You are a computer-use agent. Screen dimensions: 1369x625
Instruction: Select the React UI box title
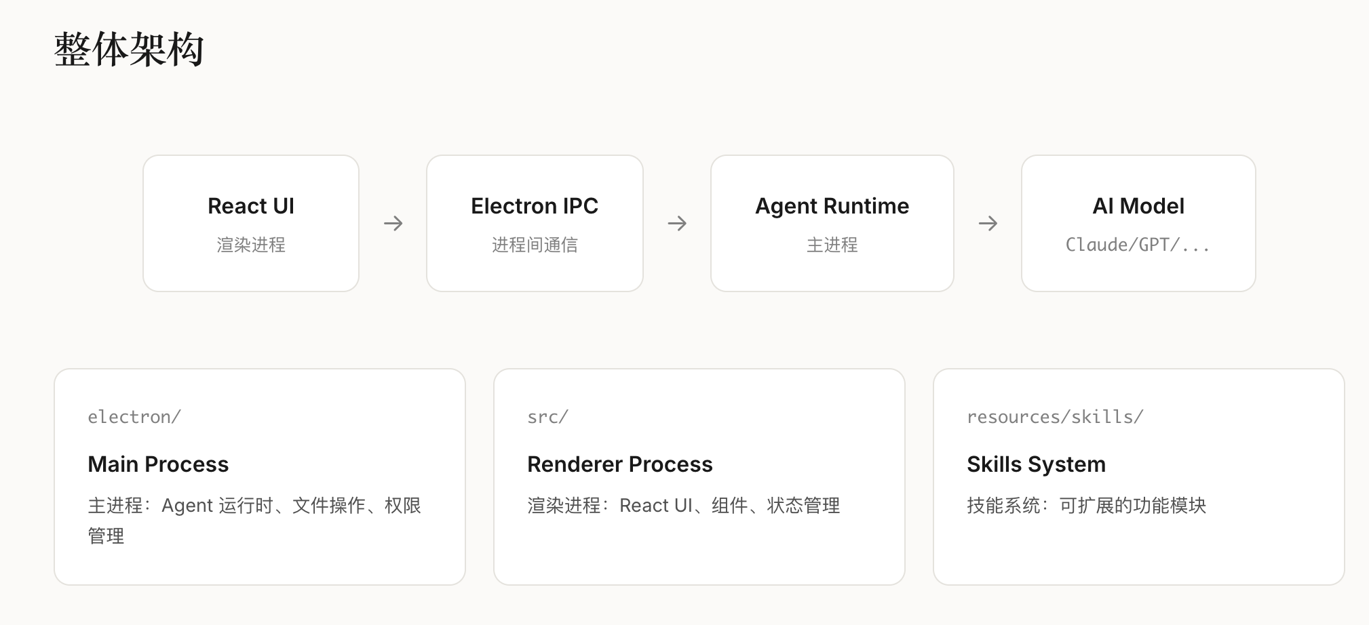(x=251, y=206)
